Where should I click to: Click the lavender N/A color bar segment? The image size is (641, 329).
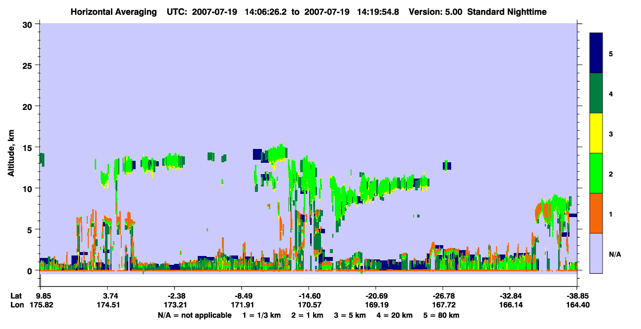(596, 253)
